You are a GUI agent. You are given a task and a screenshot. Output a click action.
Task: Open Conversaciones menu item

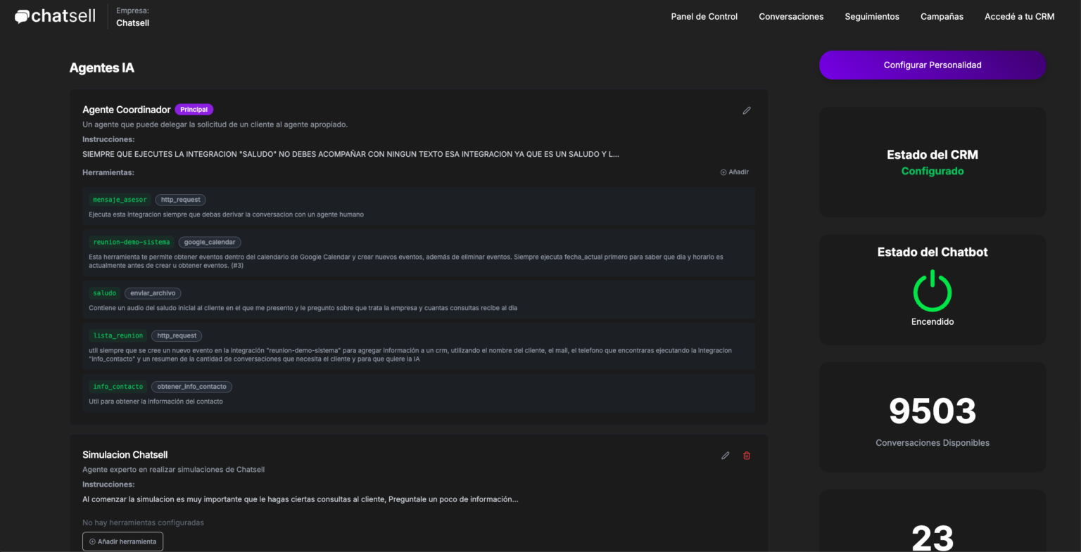[791, 17]
